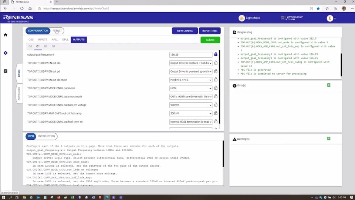Toggle lock for lvds cm voltage
The width and height of the screenshot is (355, 200).
pos(216,105)
